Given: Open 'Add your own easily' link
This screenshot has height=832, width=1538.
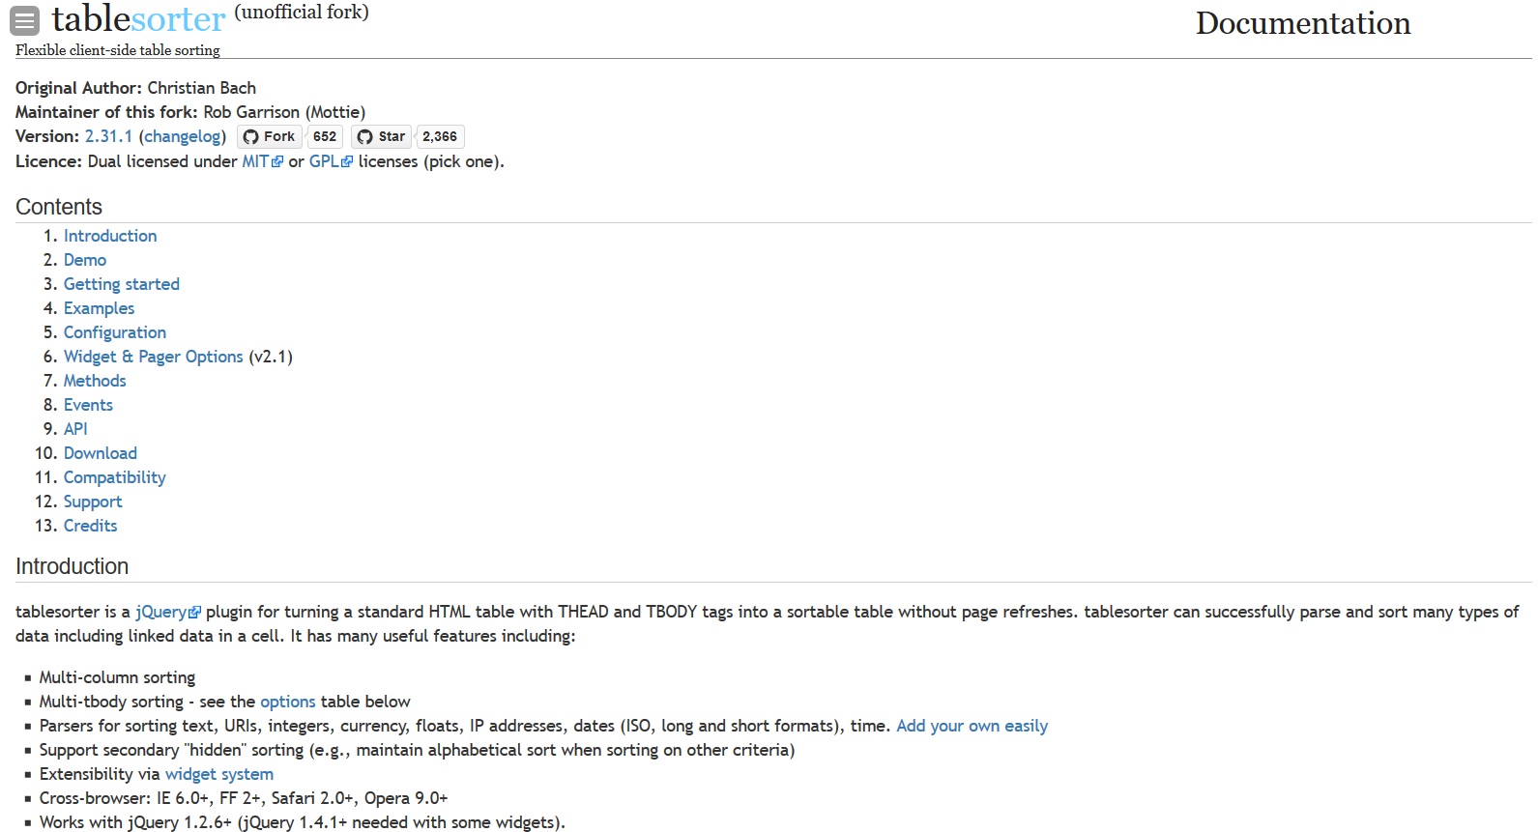Looking at the screenshot, I should pyautogui.click(x=972, y=726).
